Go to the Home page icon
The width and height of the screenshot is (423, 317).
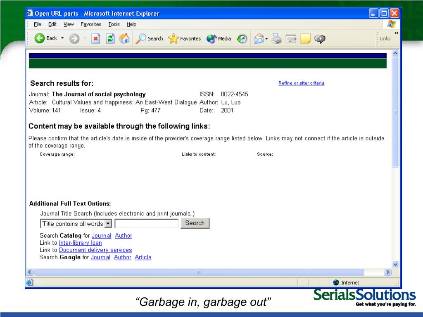(124, 38)
